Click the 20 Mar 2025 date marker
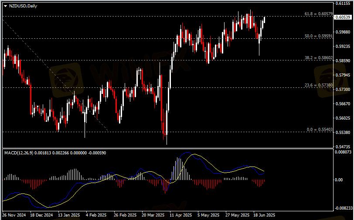This screenshot has height=220, width=354. (151, 215)
